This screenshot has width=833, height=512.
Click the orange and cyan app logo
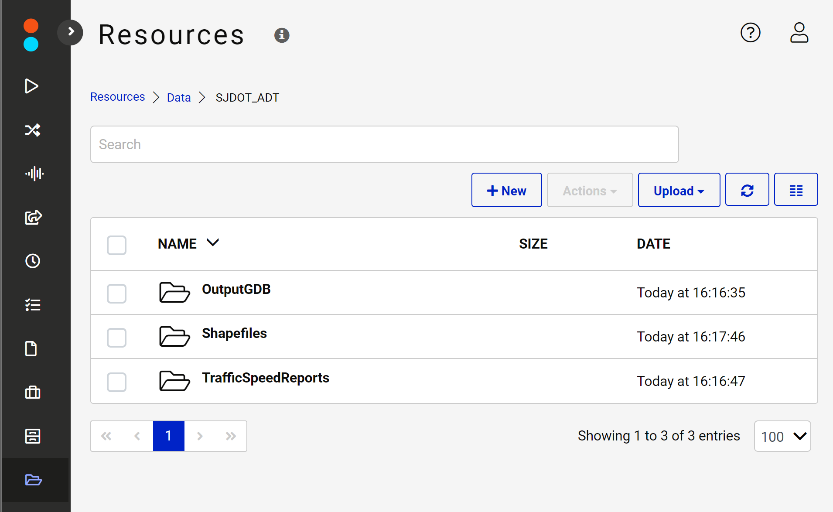[31, 35]
